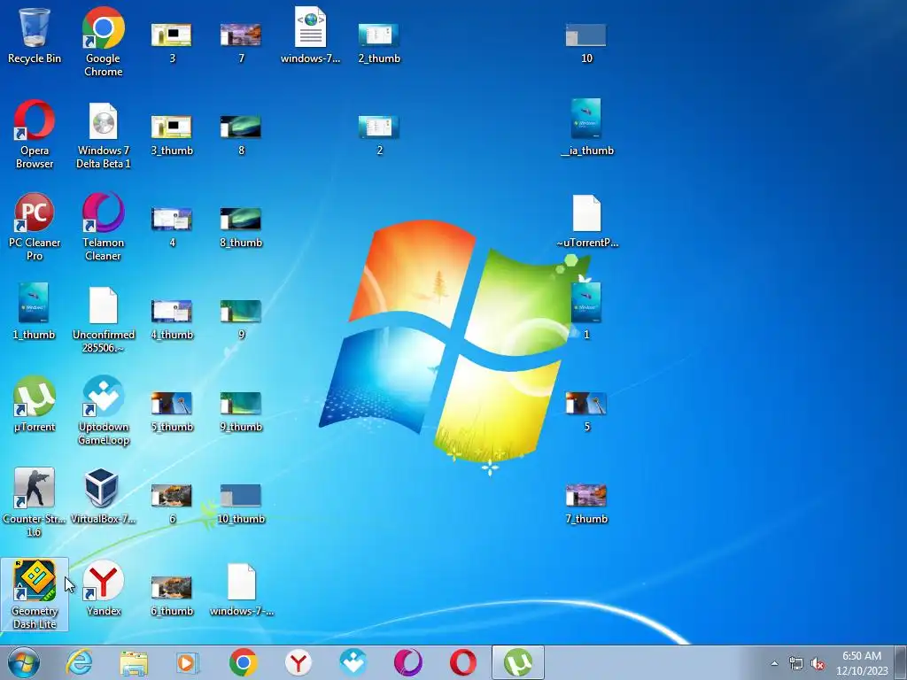Image resolution: width=907 pixels, height=680 pixels.
Task: Select the 3_thumb image file
Action: pos(172,135)
